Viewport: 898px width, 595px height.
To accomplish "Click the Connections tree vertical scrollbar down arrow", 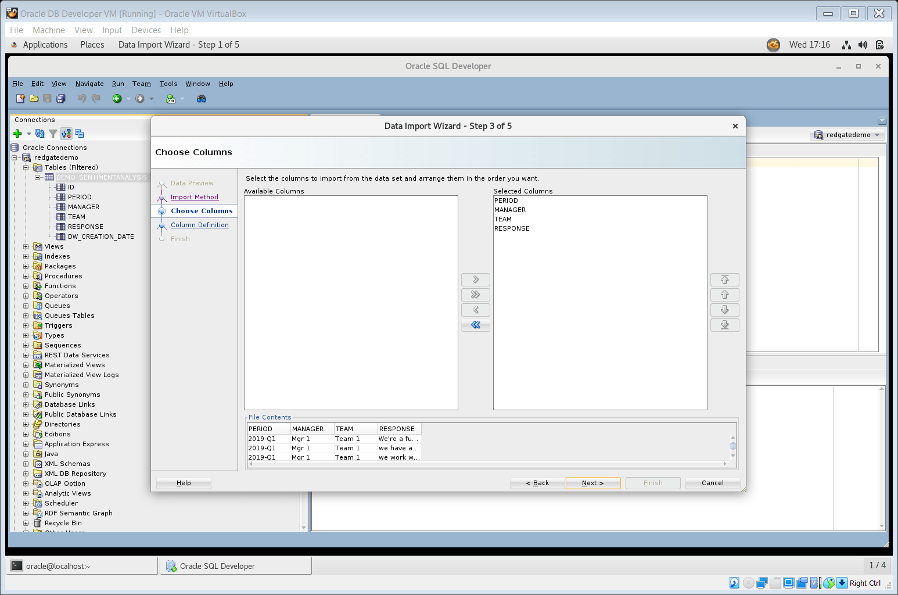I will point(303,528).
